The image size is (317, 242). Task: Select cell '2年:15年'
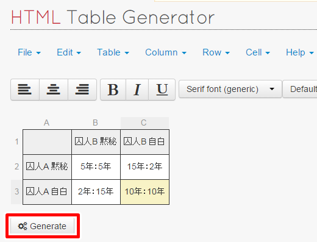[x=96, y=192]
